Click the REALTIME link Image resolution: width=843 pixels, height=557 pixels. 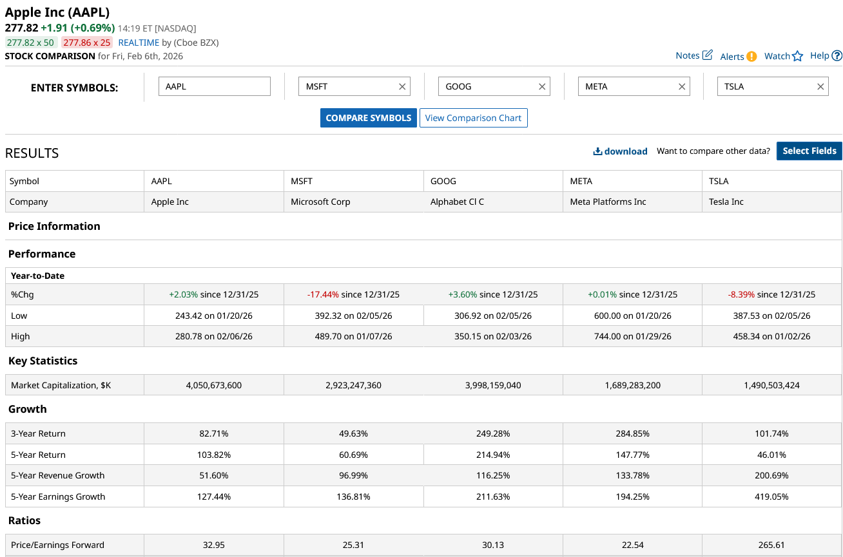pyautogui.click(x=139, y=42)
